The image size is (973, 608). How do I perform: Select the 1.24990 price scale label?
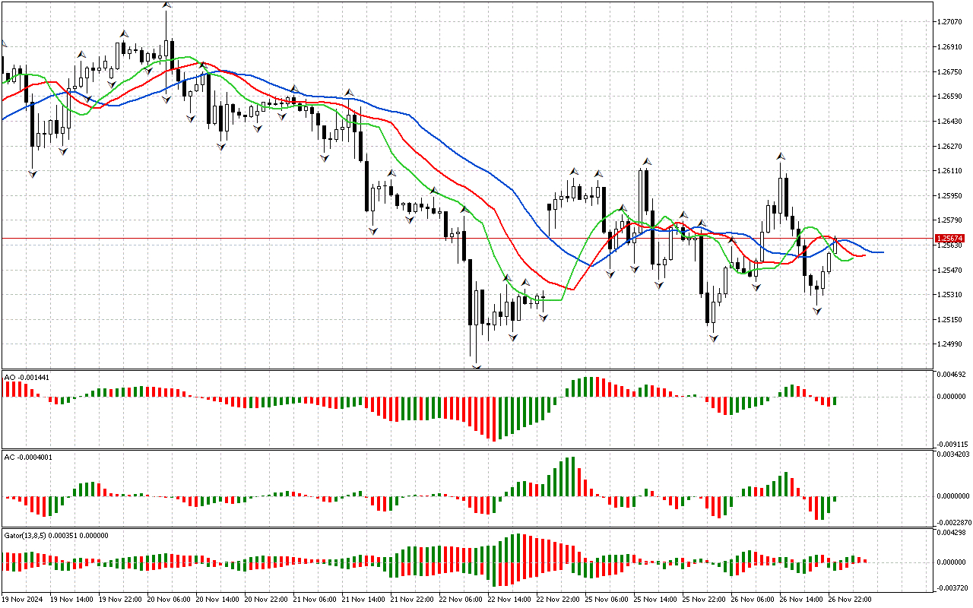(951, 345)
